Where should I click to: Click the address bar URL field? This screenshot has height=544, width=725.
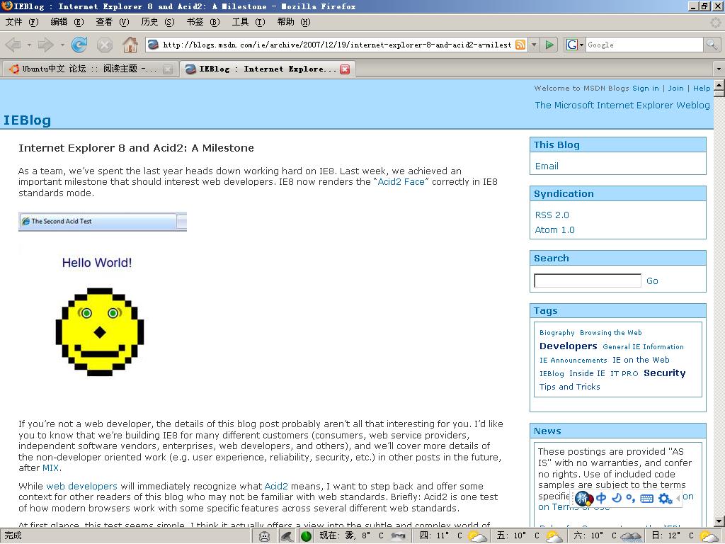(x=336, y=45)
